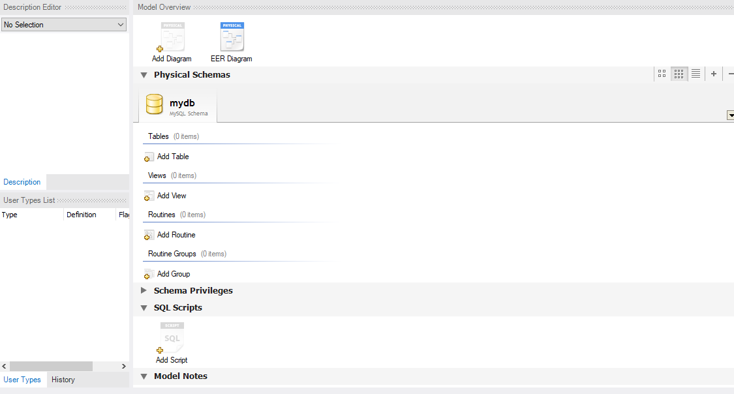Click the plus button to add a schema
734x394 pixels.
[713, 74]
